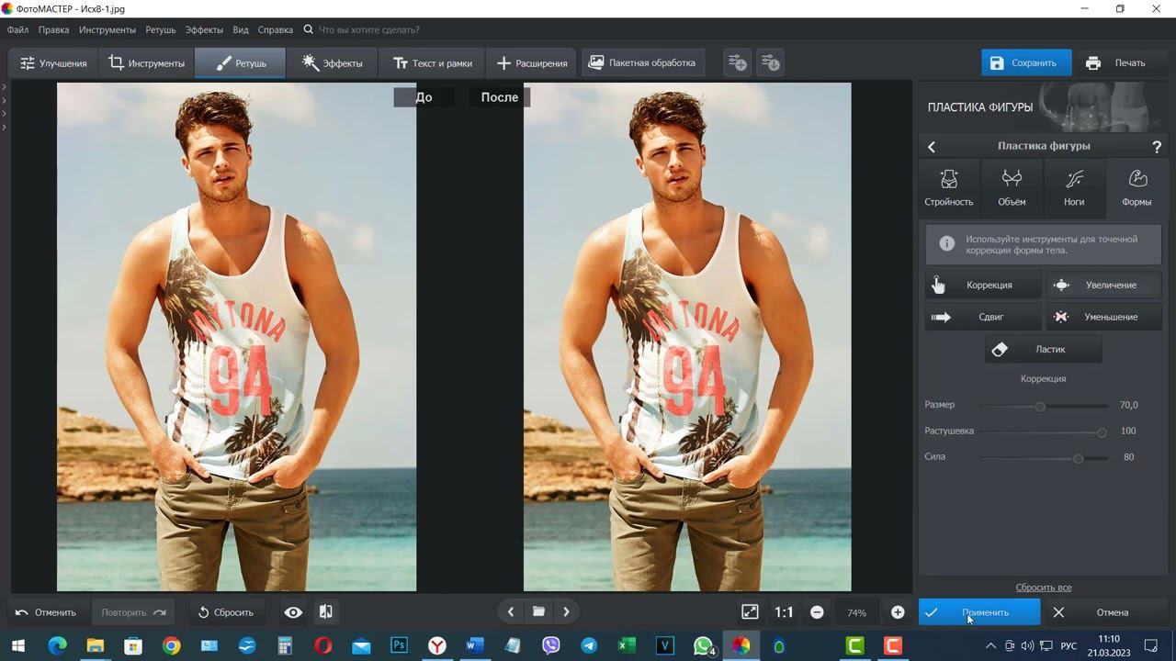
Task: Toggle the before/after split view
Action: tap(325, 612)
